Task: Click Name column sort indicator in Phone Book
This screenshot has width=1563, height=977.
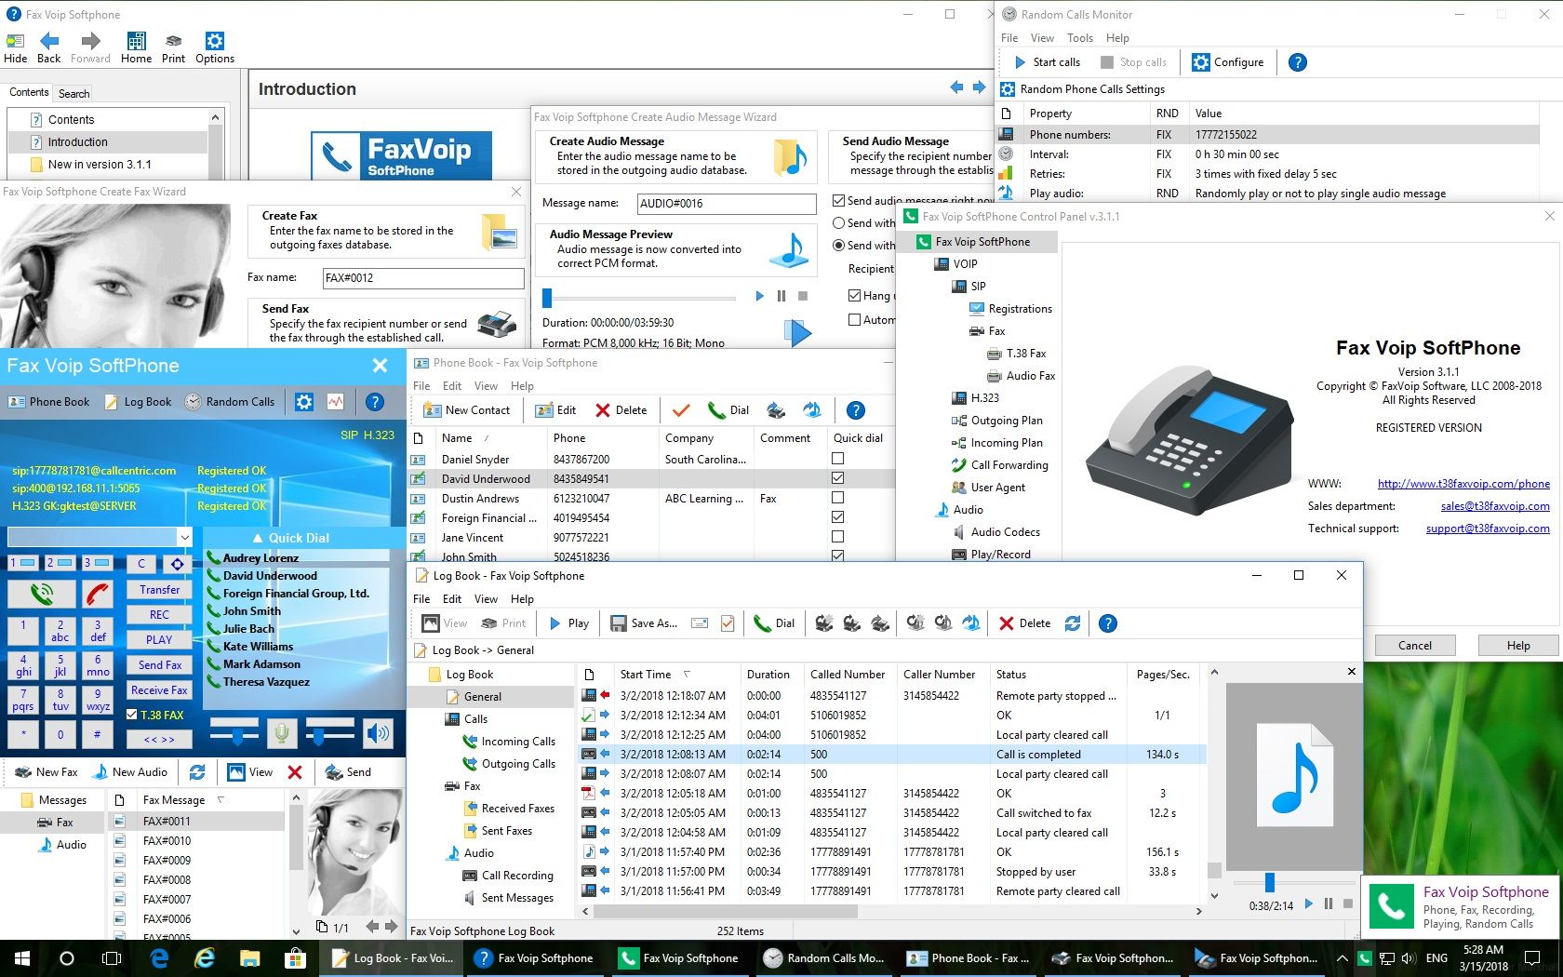Action: pos(488,437)
